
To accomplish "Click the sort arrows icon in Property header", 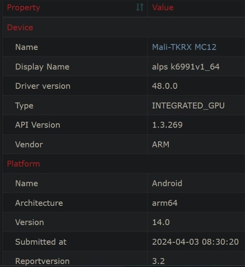I will 140,7.
